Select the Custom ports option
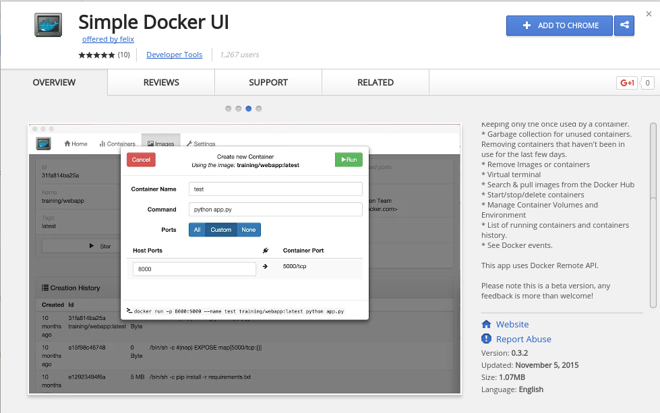This screenshot has width=660, height=413. click(x=221, y=230)
